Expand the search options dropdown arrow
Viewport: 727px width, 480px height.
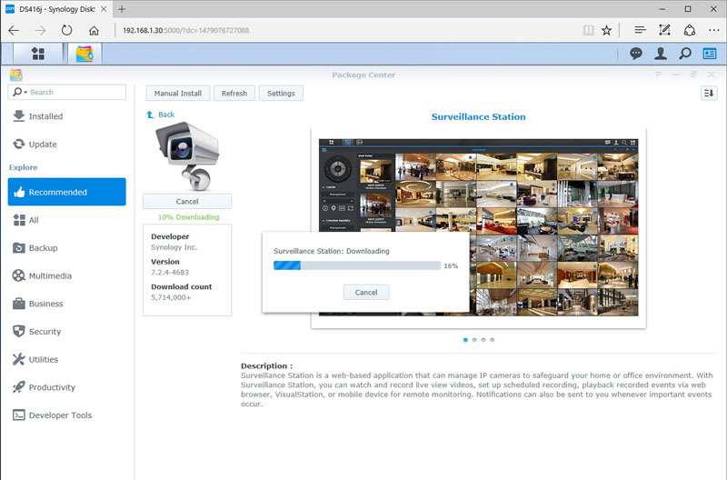pos(25,93)
